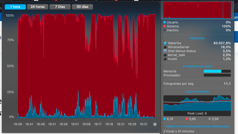Click the computer uptime row
The height and width of the screenshot is (134, 238).
[x=197, y=131]
